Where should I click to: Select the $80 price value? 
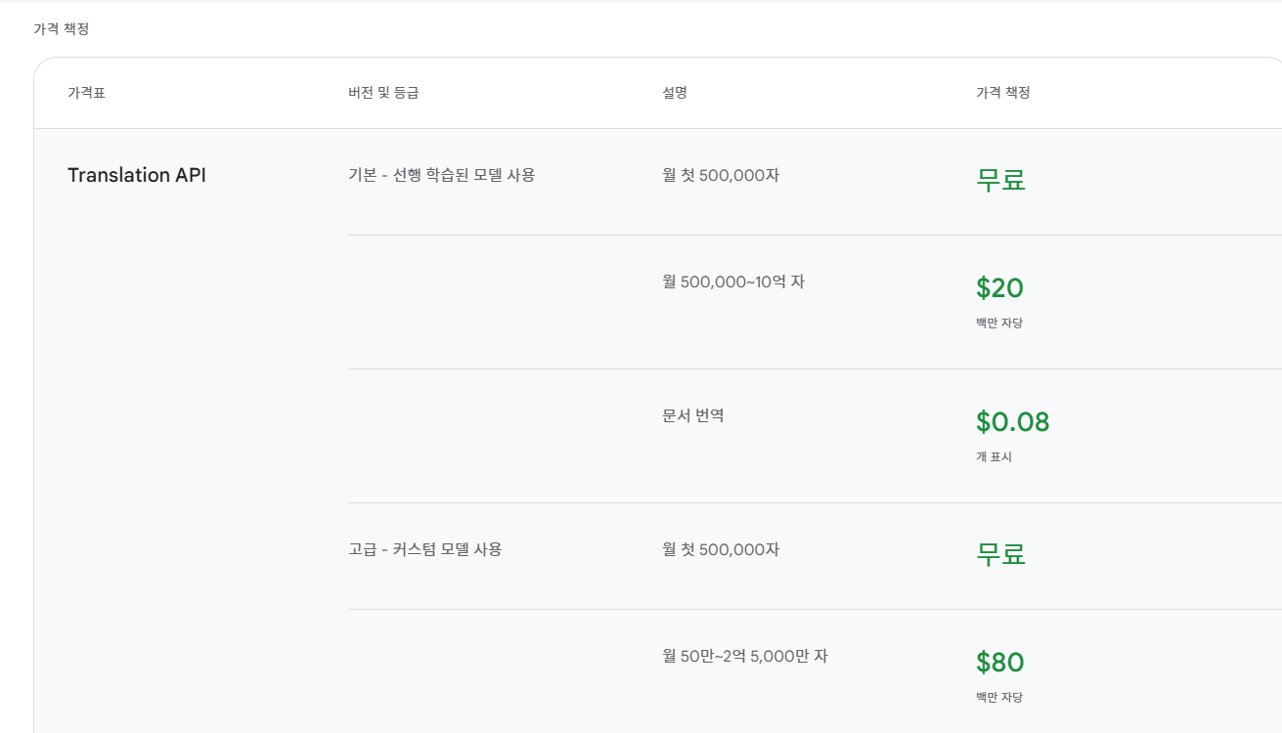999,662
